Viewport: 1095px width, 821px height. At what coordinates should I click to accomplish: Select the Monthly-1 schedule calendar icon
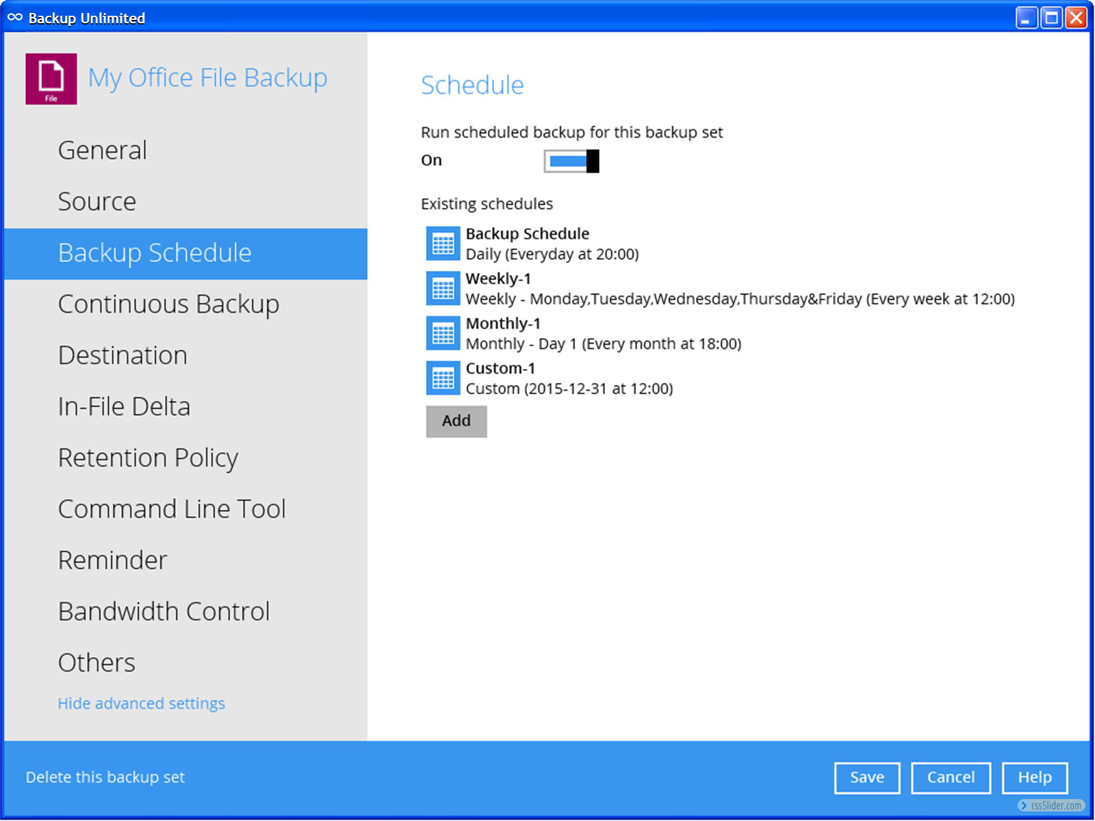[443, 334]
